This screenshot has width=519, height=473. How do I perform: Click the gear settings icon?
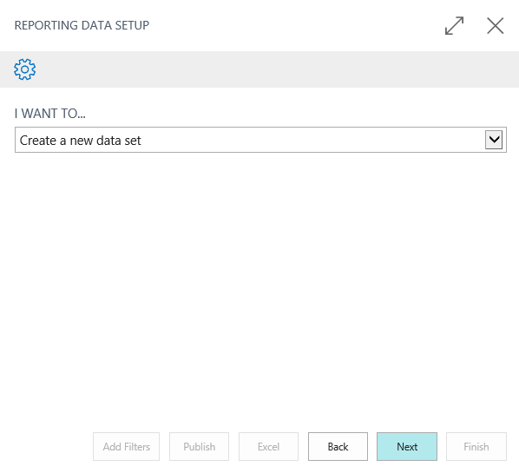click(x=25, y=69)
